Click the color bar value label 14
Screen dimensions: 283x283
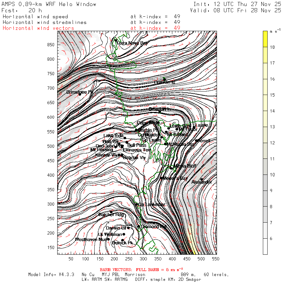(x=272, y=111)
